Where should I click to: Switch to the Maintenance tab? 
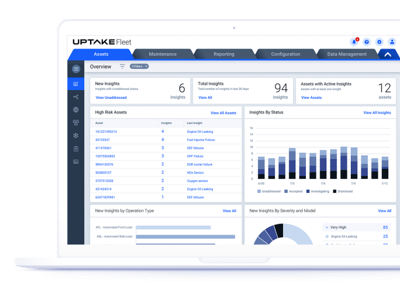pyautogui.click(x=163, y=54)
